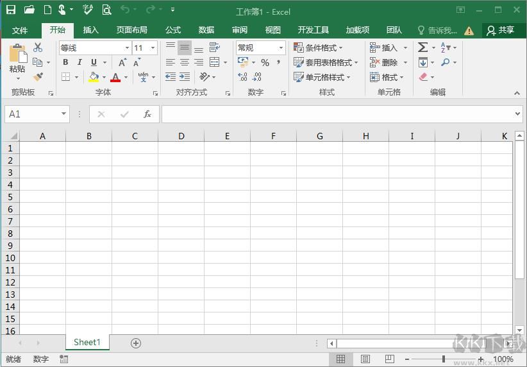Add a new sheet with plus button
The width and height of the screenshot is (527, 367).
pyautogui.click(x=136, y=343)
